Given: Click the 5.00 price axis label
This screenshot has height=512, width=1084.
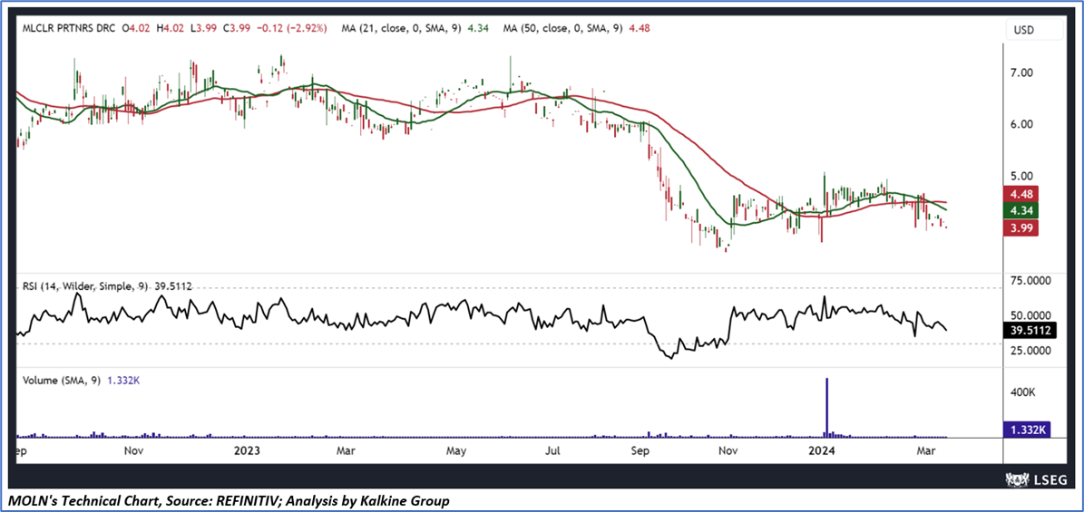Looking at the screenshot, I should tap(1022, 176).
